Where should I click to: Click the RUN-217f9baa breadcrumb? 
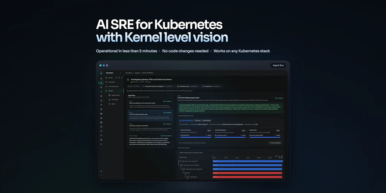tap(148, 73)
